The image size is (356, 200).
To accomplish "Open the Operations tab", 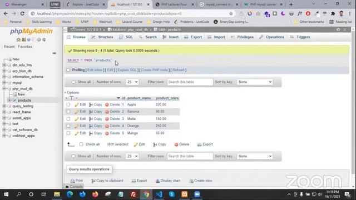I will pos(272,37).
